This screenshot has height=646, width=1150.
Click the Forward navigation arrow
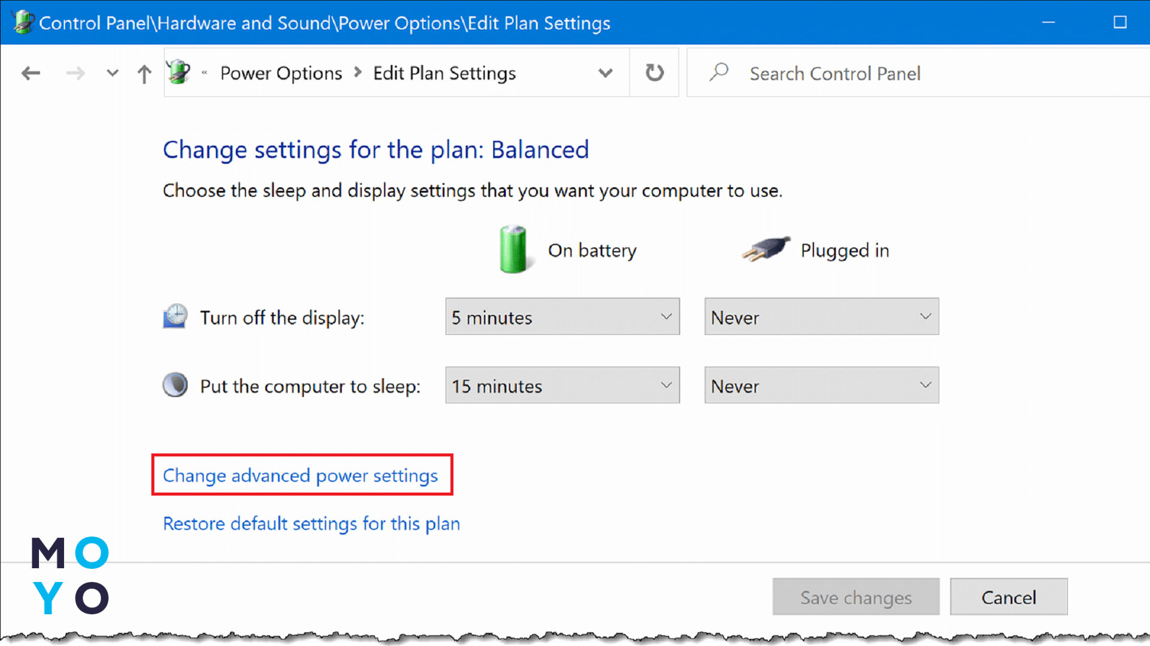[75, 74]
